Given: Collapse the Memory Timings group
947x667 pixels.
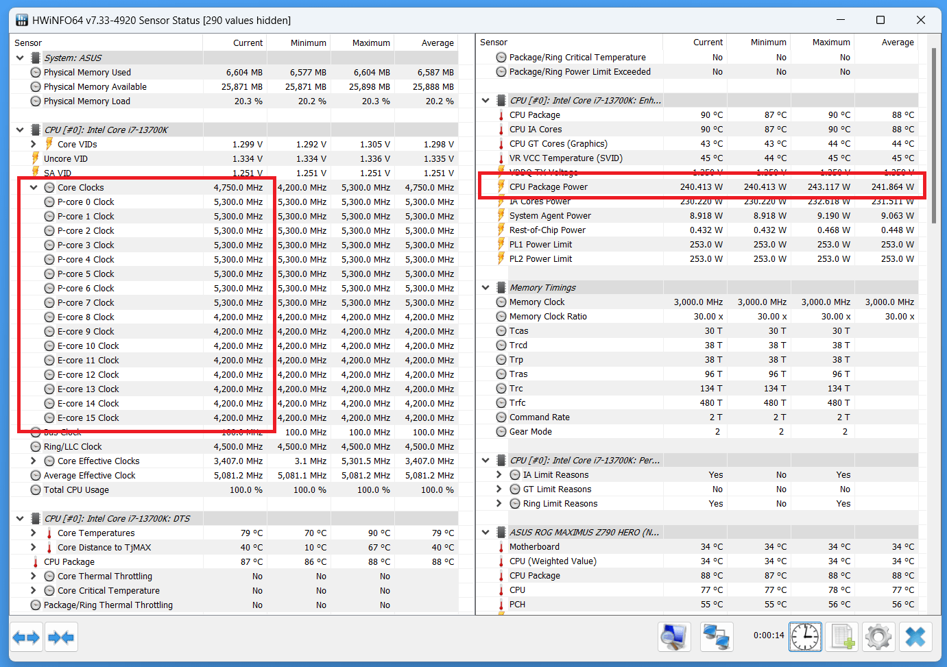Looking at the screenshot, I should click(x=486, y=288).
